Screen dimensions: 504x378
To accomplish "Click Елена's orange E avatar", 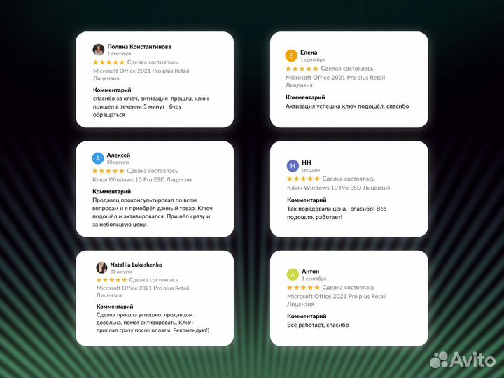I will pos(291,56).
